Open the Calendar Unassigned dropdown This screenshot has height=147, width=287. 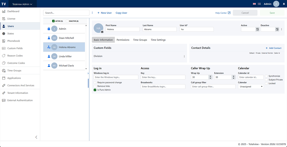251,87
